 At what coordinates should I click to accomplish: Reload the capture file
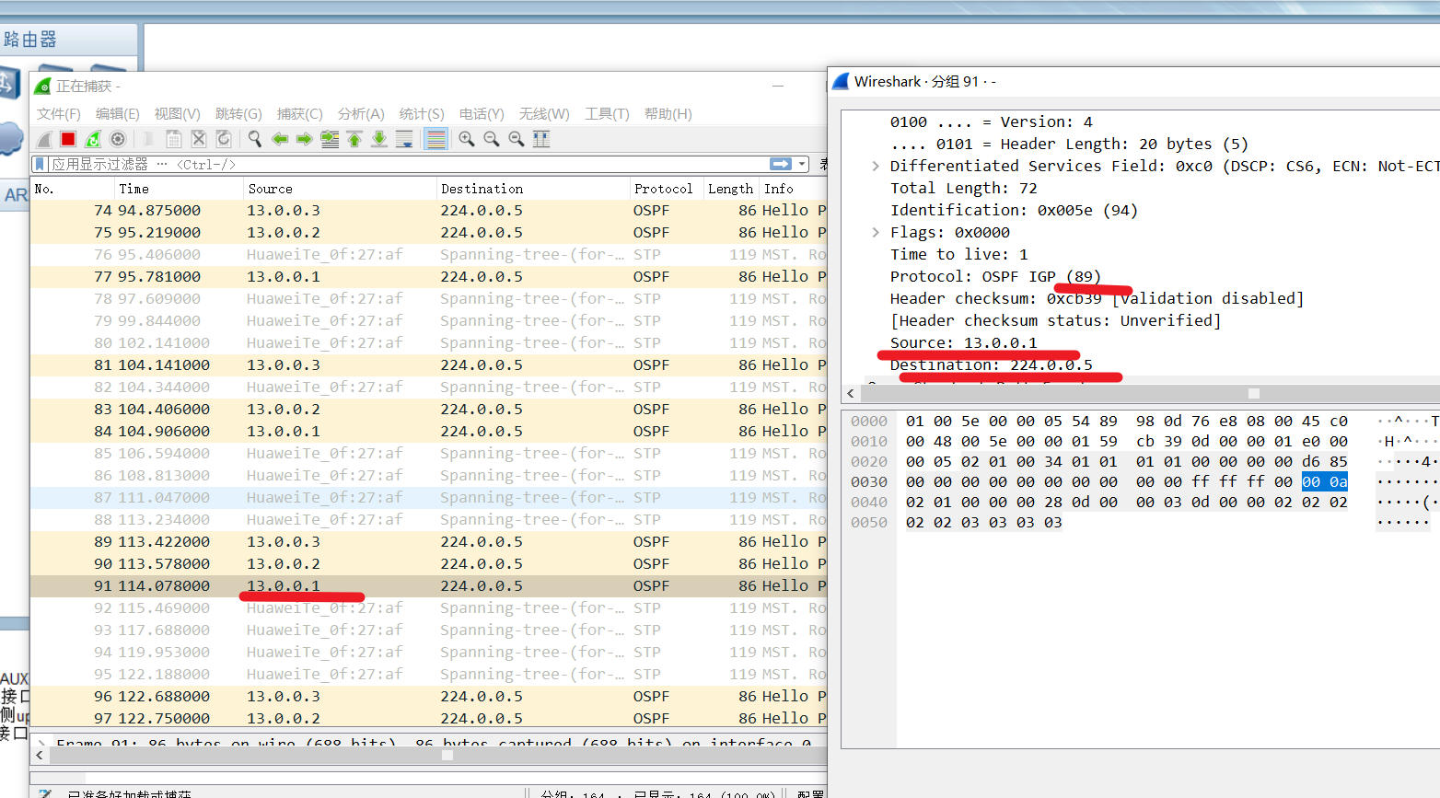[x=224, y=139]
